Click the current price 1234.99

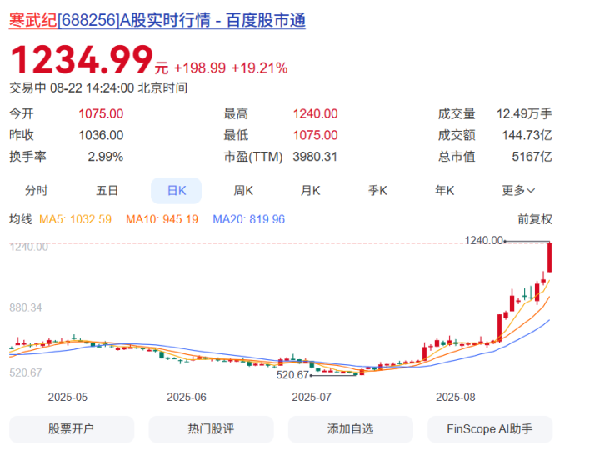pos(82,60)
